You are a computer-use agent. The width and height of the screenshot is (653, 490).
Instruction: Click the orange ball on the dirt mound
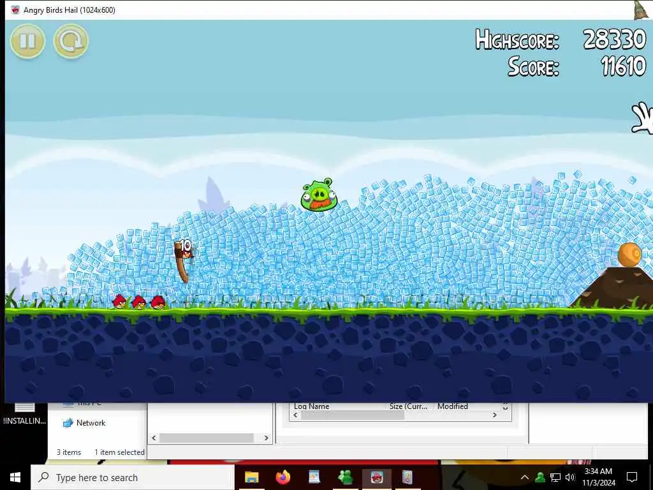pos(629,255)
